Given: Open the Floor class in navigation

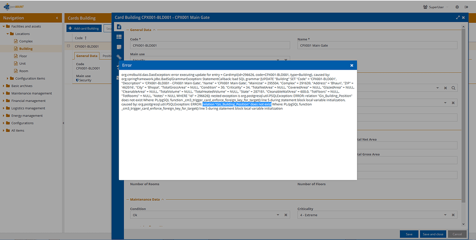Looking at the screenshot, I should 23,56.
